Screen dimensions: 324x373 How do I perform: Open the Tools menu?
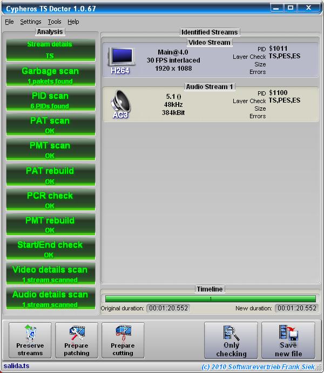coord(55,22)
